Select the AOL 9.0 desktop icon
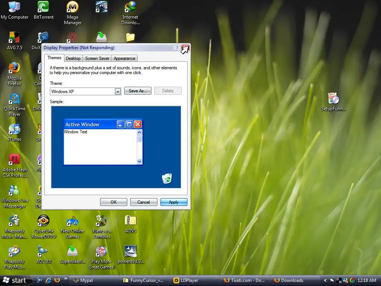The height and width of the screenshot is (286, 381). tap(44, 254)
